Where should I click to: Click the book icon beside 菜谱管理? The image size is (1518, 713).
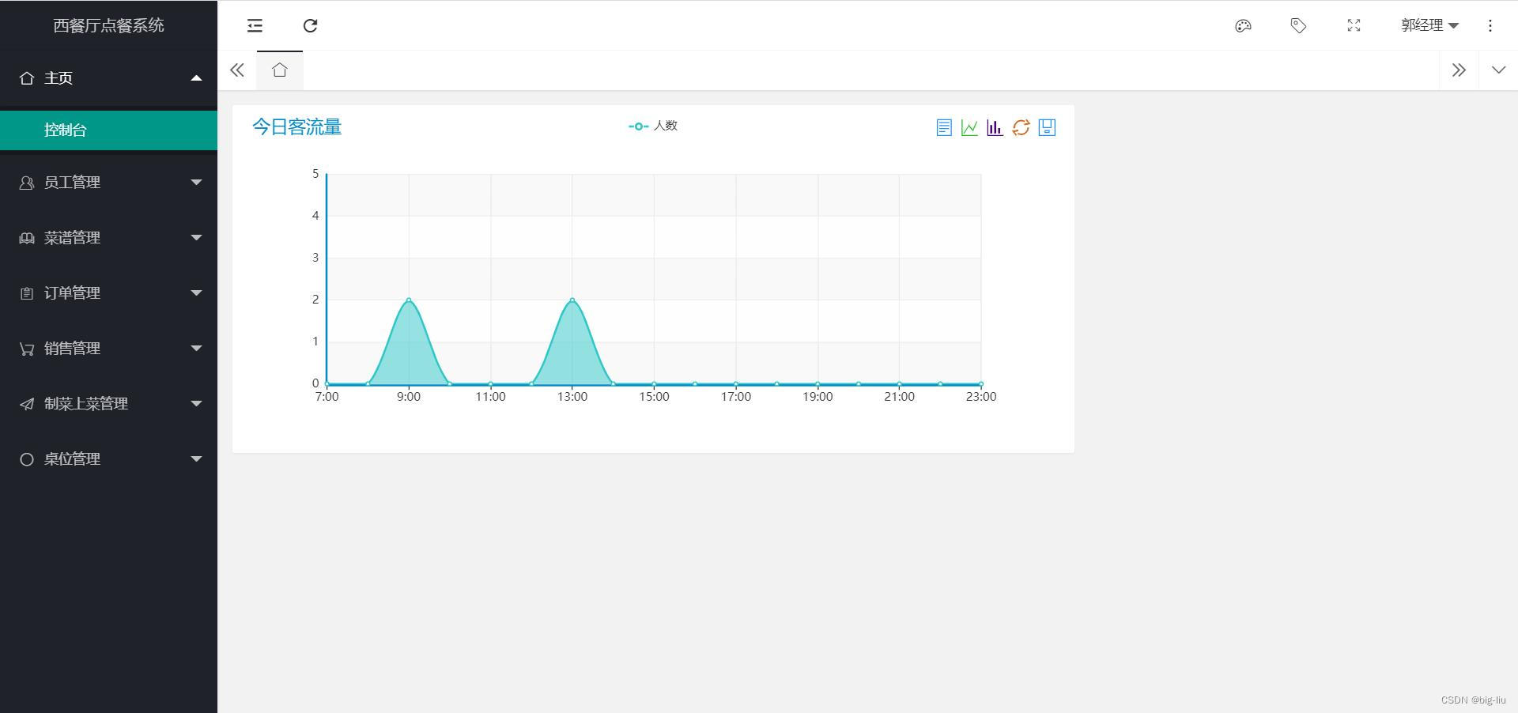point(27,238)
